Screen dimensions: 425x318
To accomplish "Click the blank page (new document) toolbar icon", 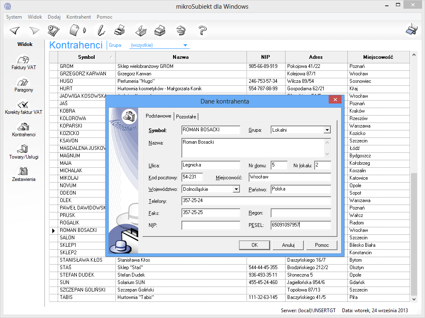I will 74,30.
